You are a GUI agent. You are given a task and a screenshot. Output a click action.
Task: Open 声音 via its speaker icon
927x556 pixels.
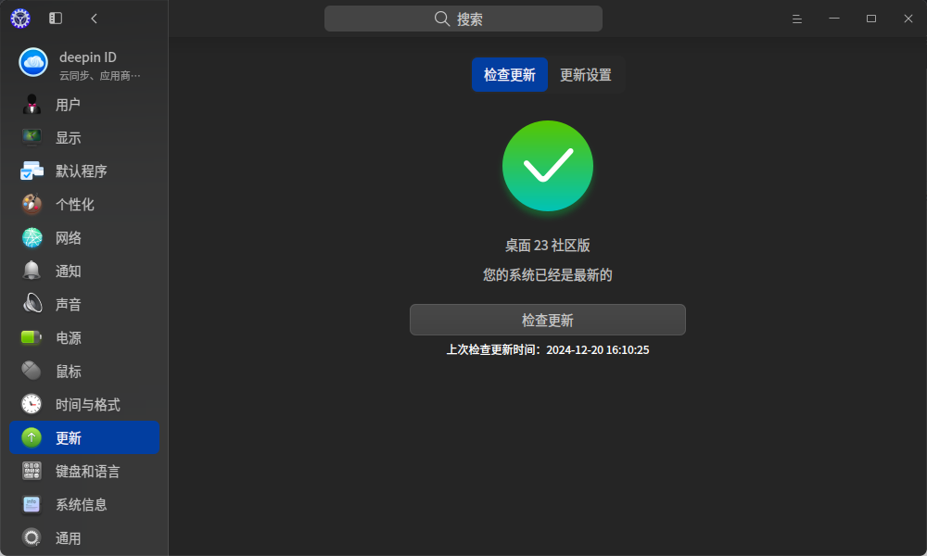pyautogui.click(x=32, y=304)
